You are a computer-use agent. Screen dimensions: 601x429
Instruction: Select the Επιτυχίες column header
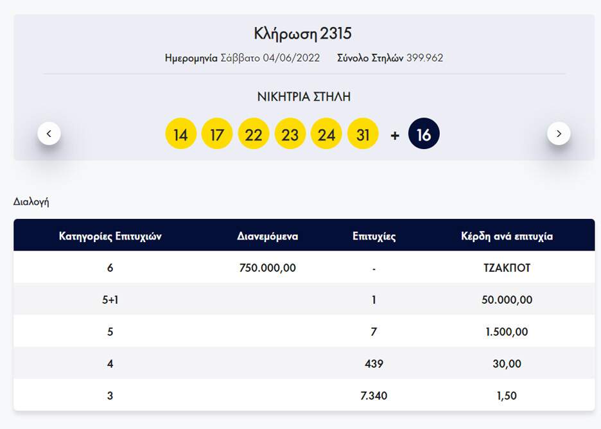[x=374, y=236]
